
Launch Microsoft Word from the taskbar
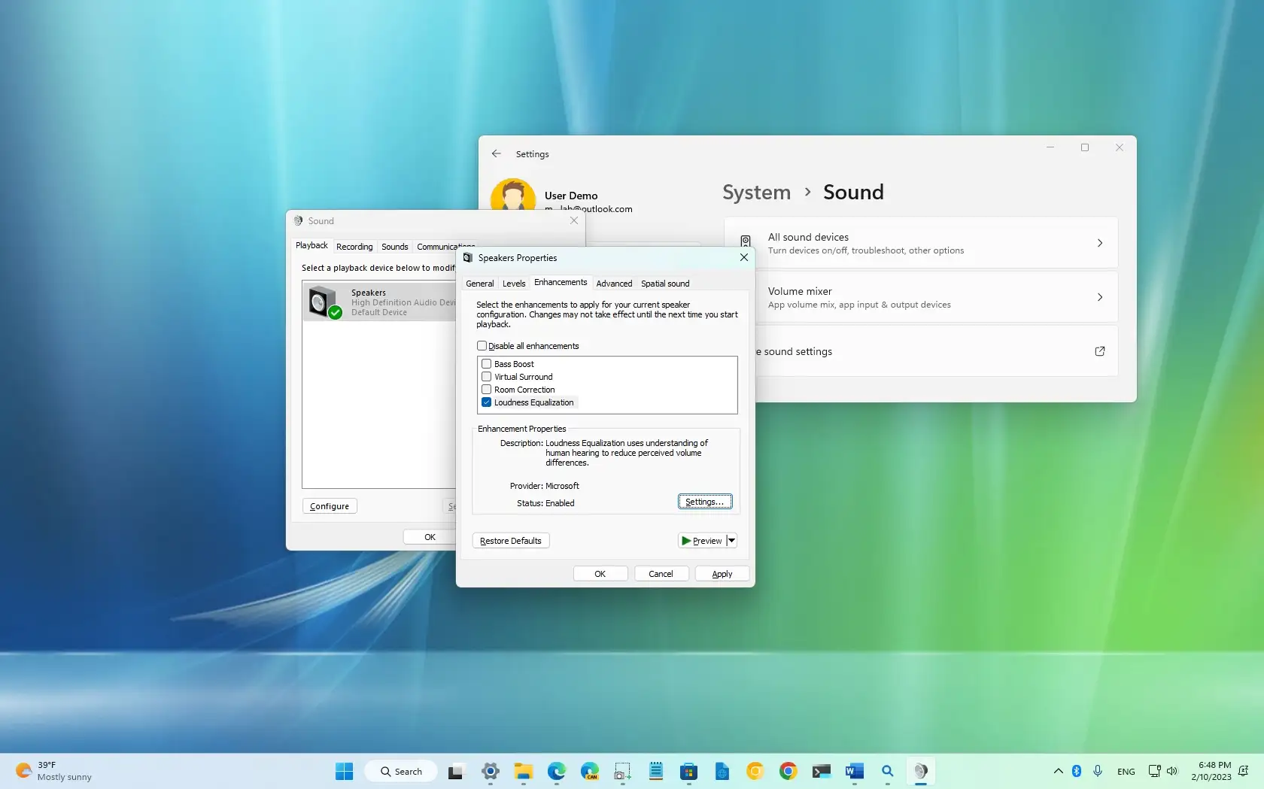click(x=855, y=771)
